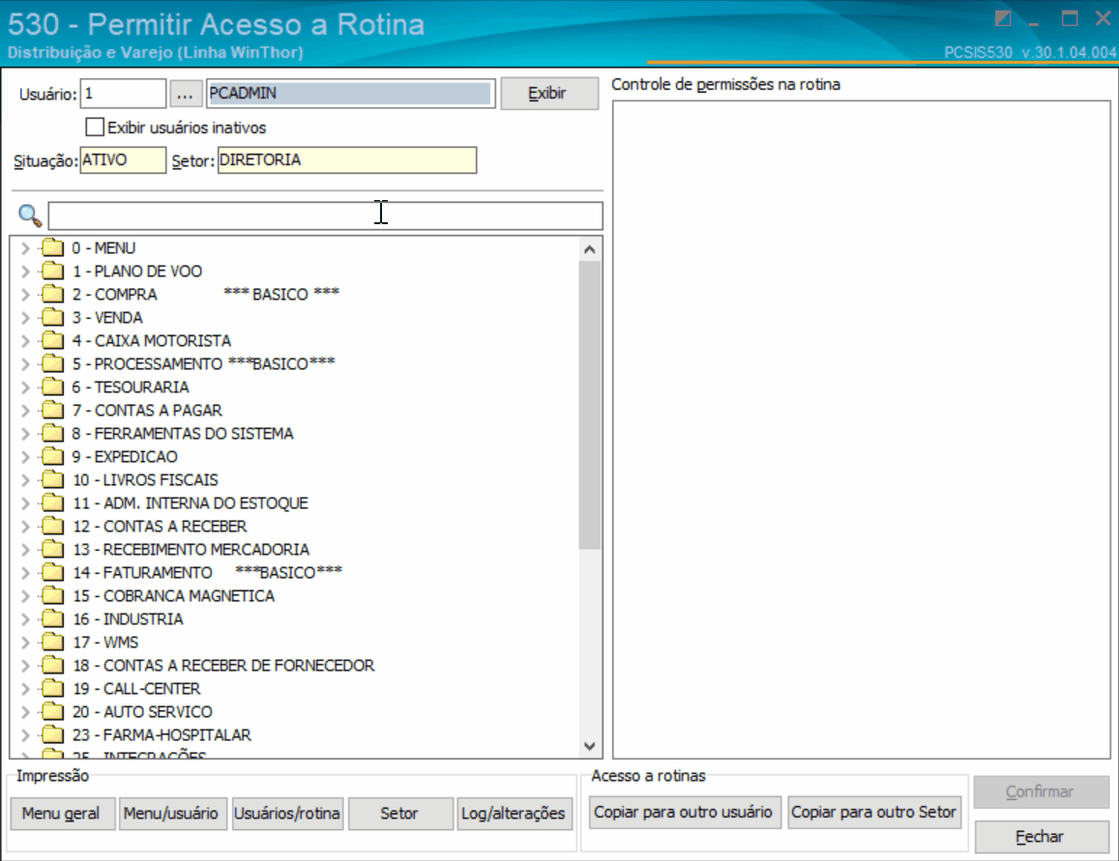Click the PCADMIN user name field
Image resolution: width=1119 pixels, height=861 pixels.
coord(350,94)
